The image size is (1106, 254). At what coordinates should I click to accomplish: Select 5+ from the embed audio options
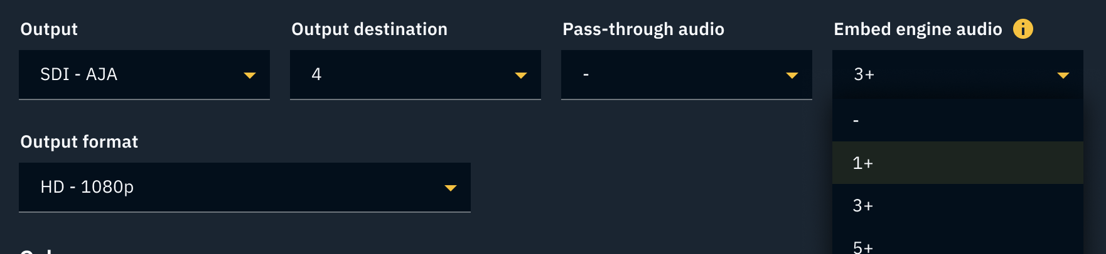957,246
